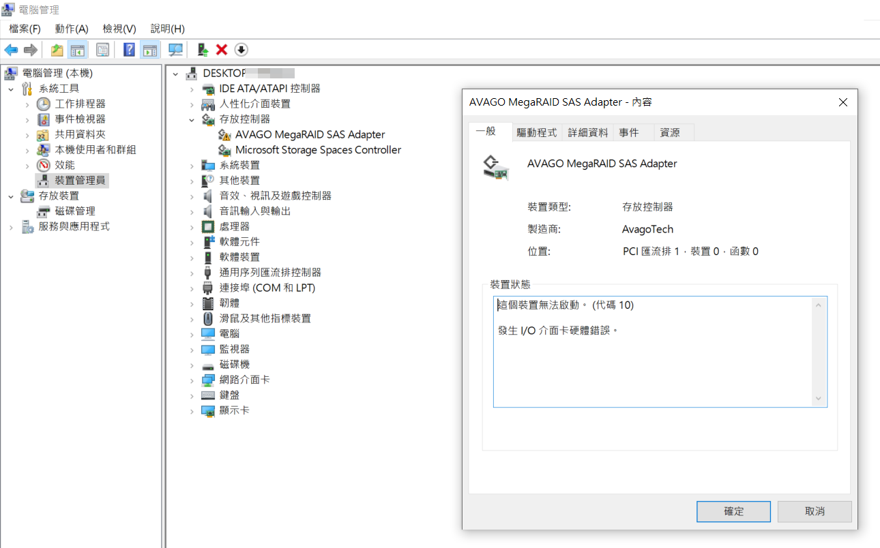
Task: Switch to the 詳細資料 tab
Action: coord(588,133)
